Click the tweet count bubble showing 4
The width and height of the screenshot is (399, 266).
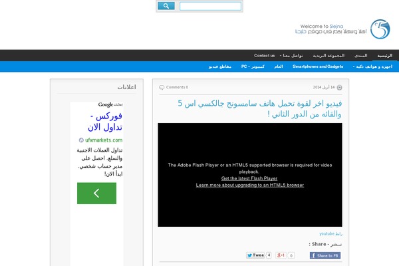tap(269, 255)
